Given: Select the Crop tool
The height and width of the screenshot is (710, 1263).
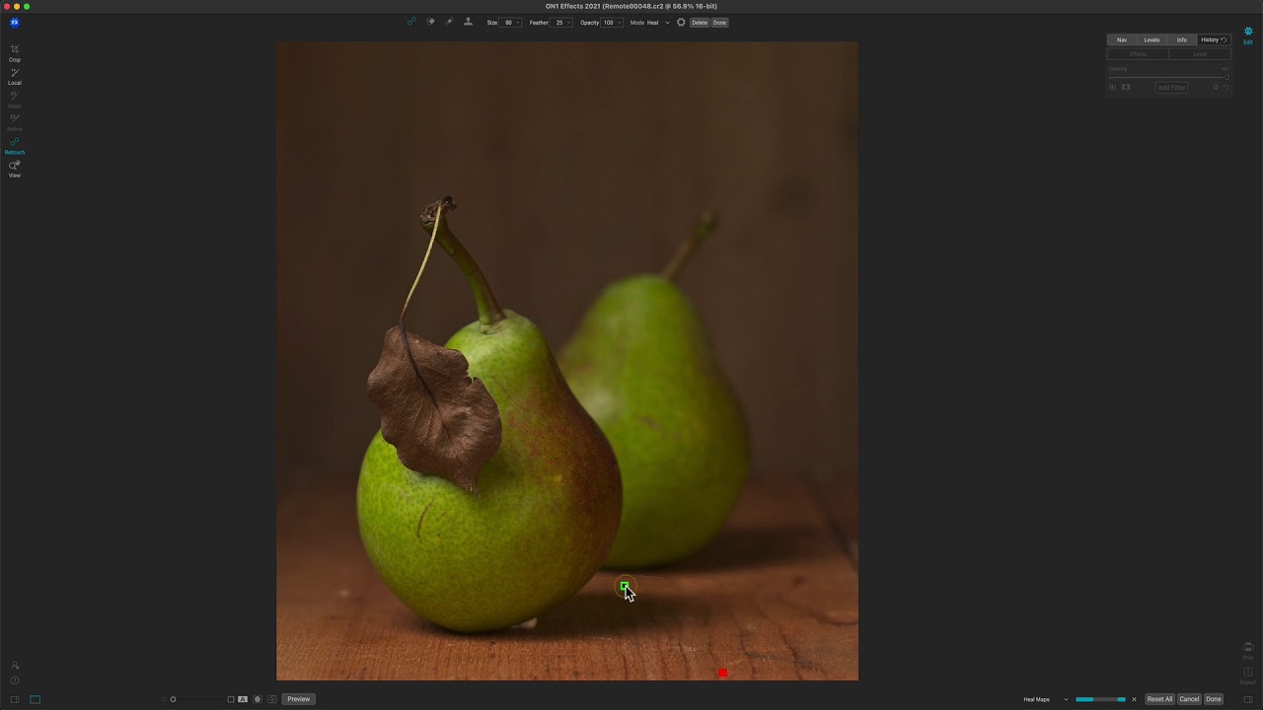Looking at the screenshot, I should point(14,52).
